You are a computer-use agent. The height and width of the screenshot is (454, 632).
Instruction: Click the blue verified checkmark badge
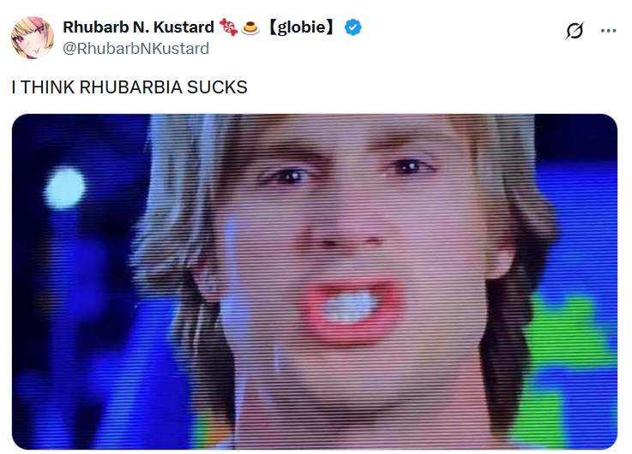353,27
